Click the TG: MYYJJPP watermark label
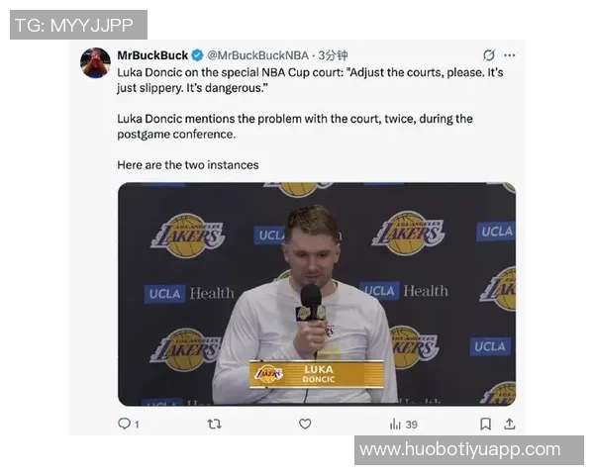This screenshot has height=475, width=594. tap(78, 25)
